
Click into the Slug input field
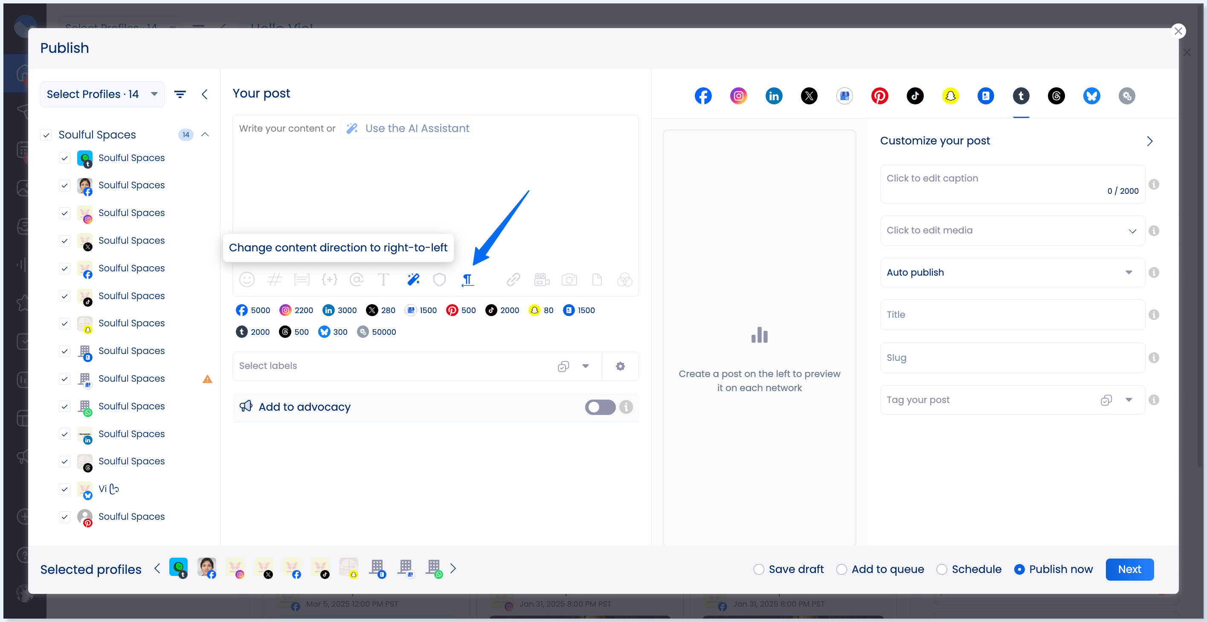tap(1013, 357)
